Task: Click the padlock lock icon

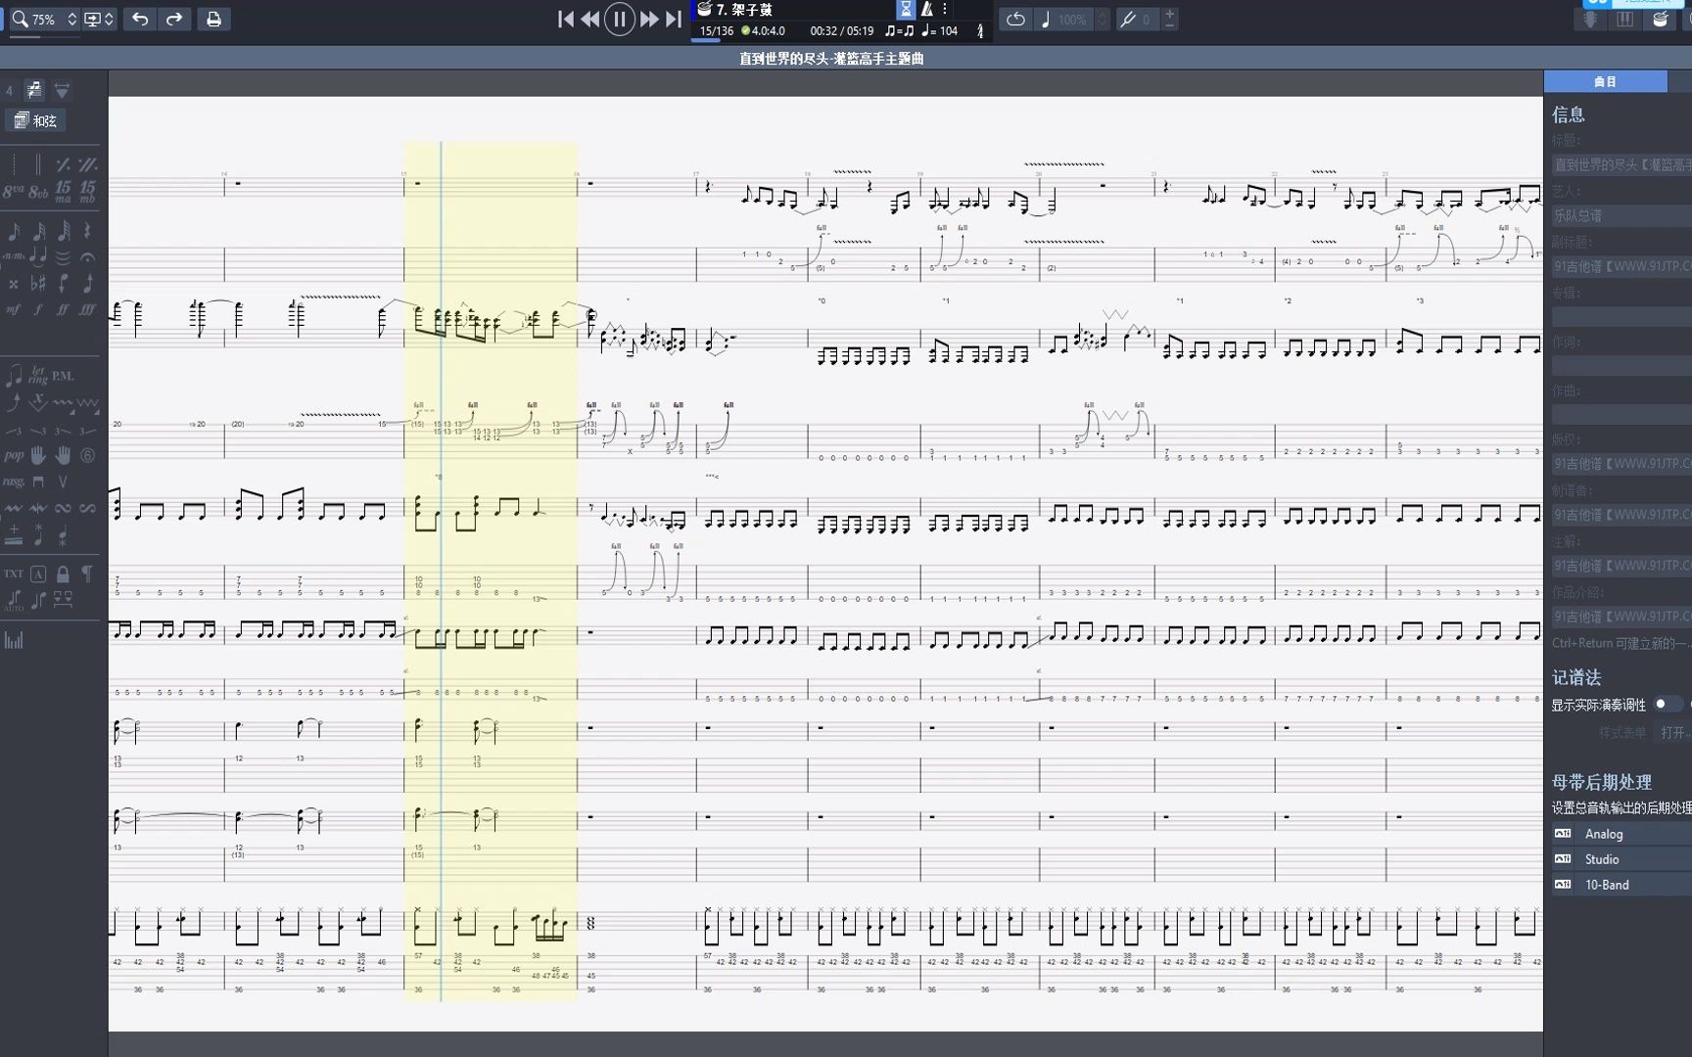Action: click(x=63, y=574)
